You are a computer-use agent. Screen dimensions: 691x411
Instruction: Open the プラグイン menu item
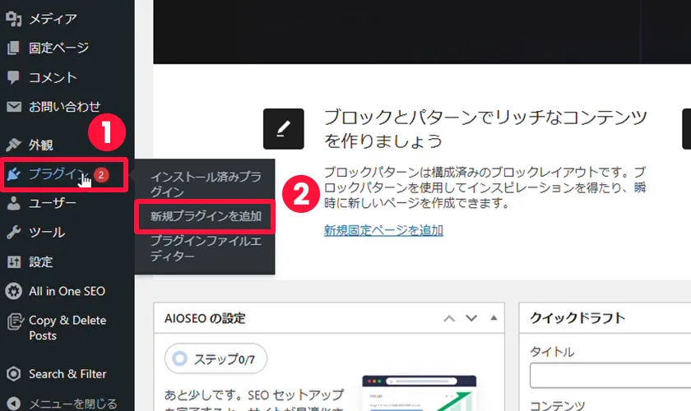tap(54, 173)
